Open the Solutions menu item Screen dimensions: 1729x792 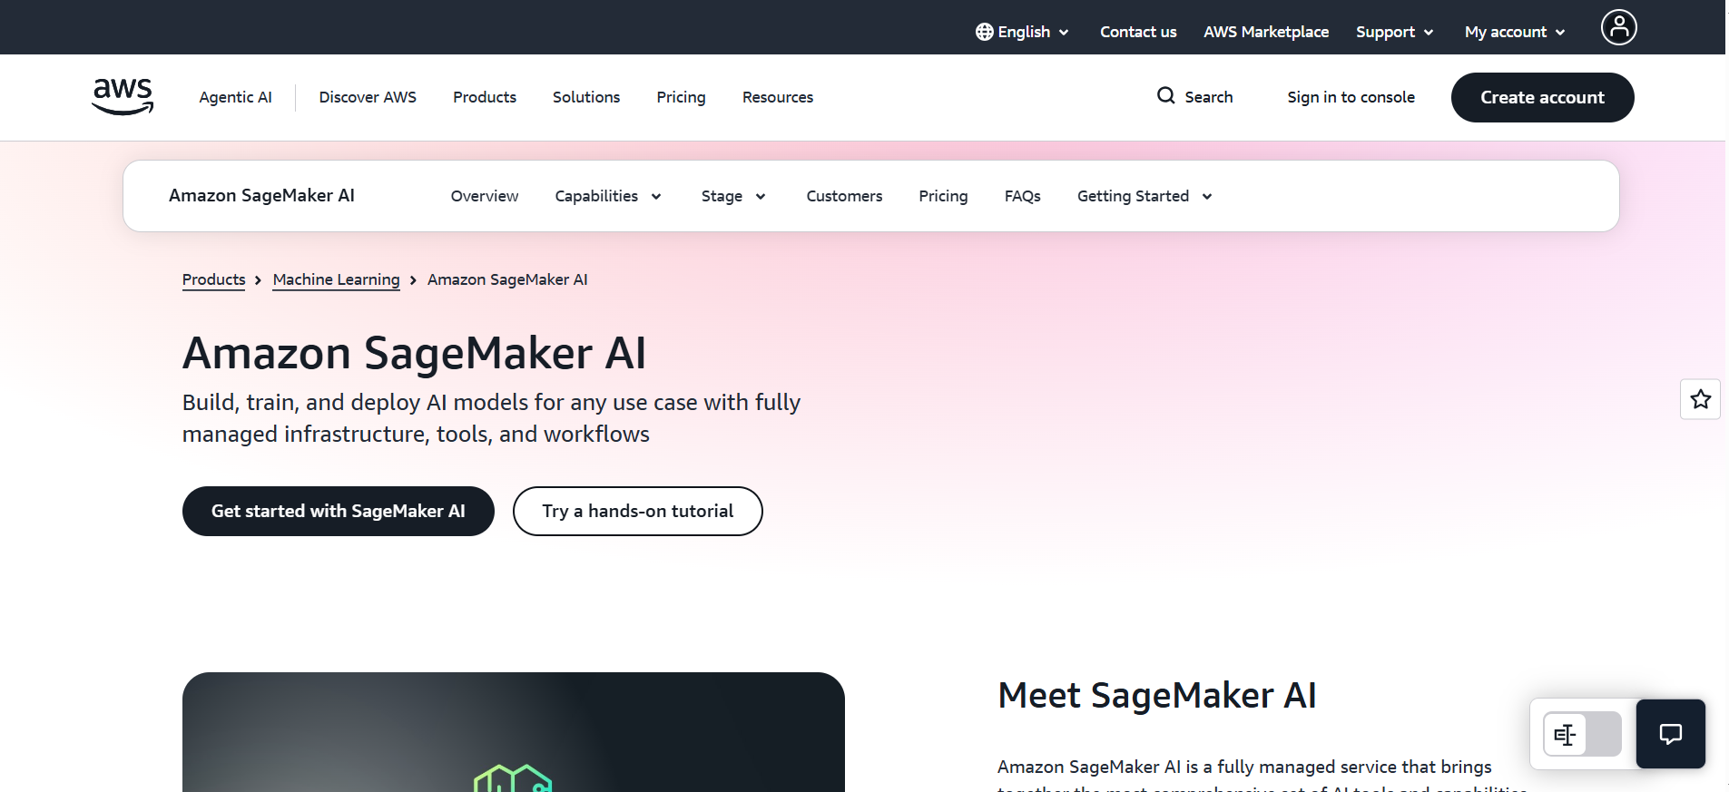point(586,97)
